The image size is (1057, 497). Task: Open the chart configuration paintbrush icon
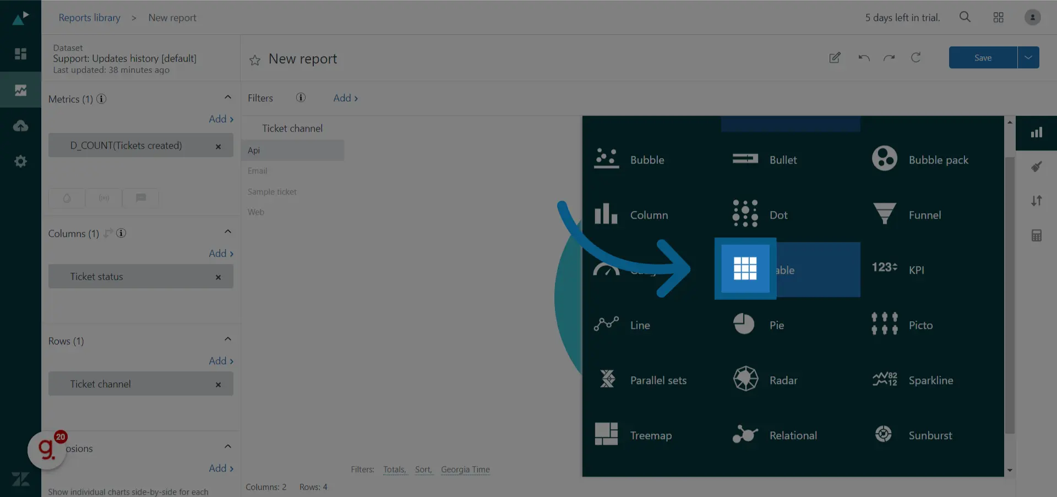(x=1037, y=166)
